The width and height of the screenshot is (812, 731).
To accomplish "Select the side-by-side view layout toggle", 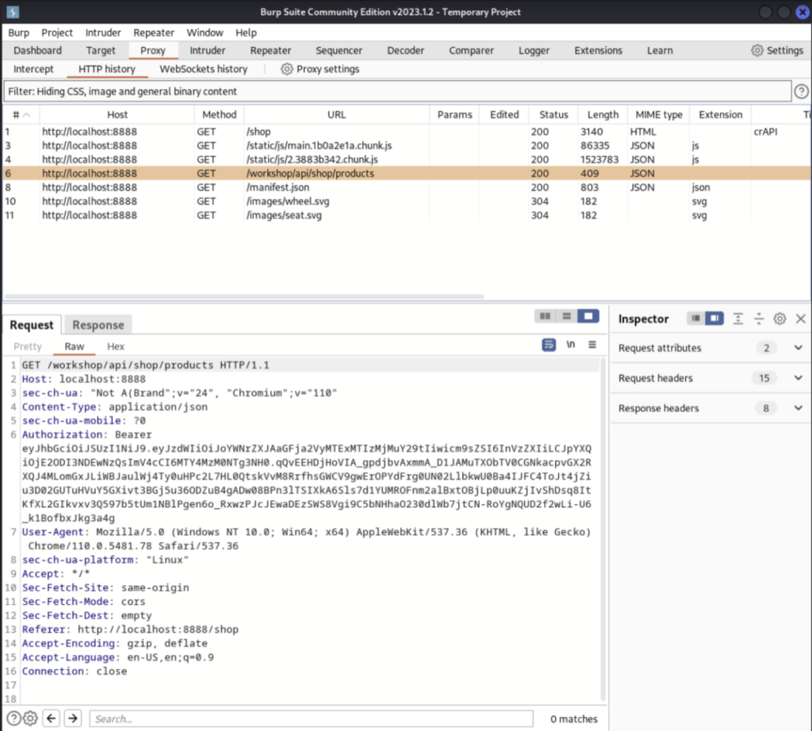I will pyautogui.click(x=545, y=316).
